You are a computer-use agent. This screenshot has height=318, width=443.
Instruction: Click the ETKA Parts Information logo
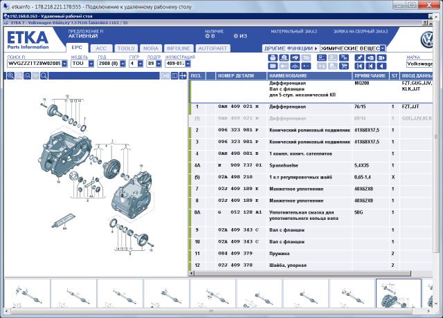pyautogui.click(x=28, y=40)
